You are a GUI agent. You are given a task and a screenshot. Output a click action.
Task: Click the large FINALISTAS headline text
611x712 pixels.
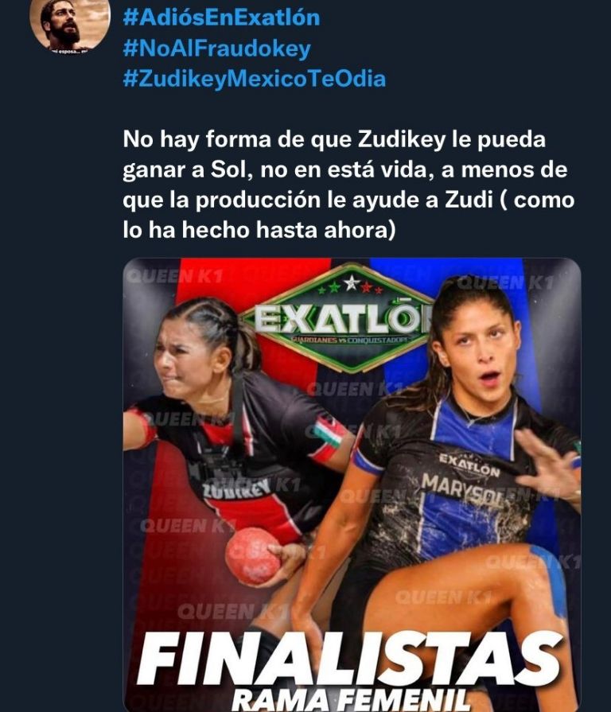pyautogui.click(x=349, y=659)
